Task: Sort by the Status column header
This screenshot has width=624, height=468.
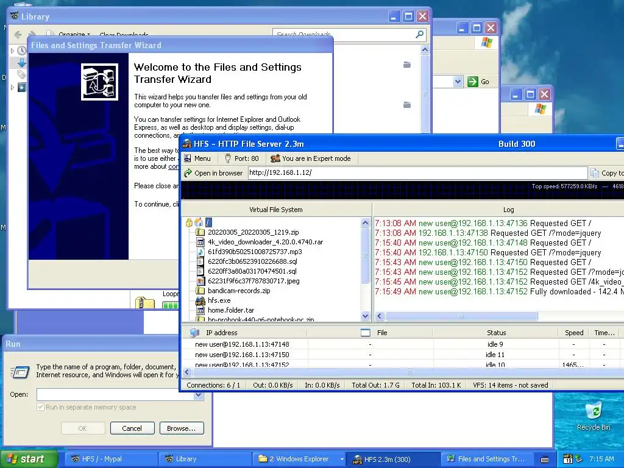Action: (496, 333)
